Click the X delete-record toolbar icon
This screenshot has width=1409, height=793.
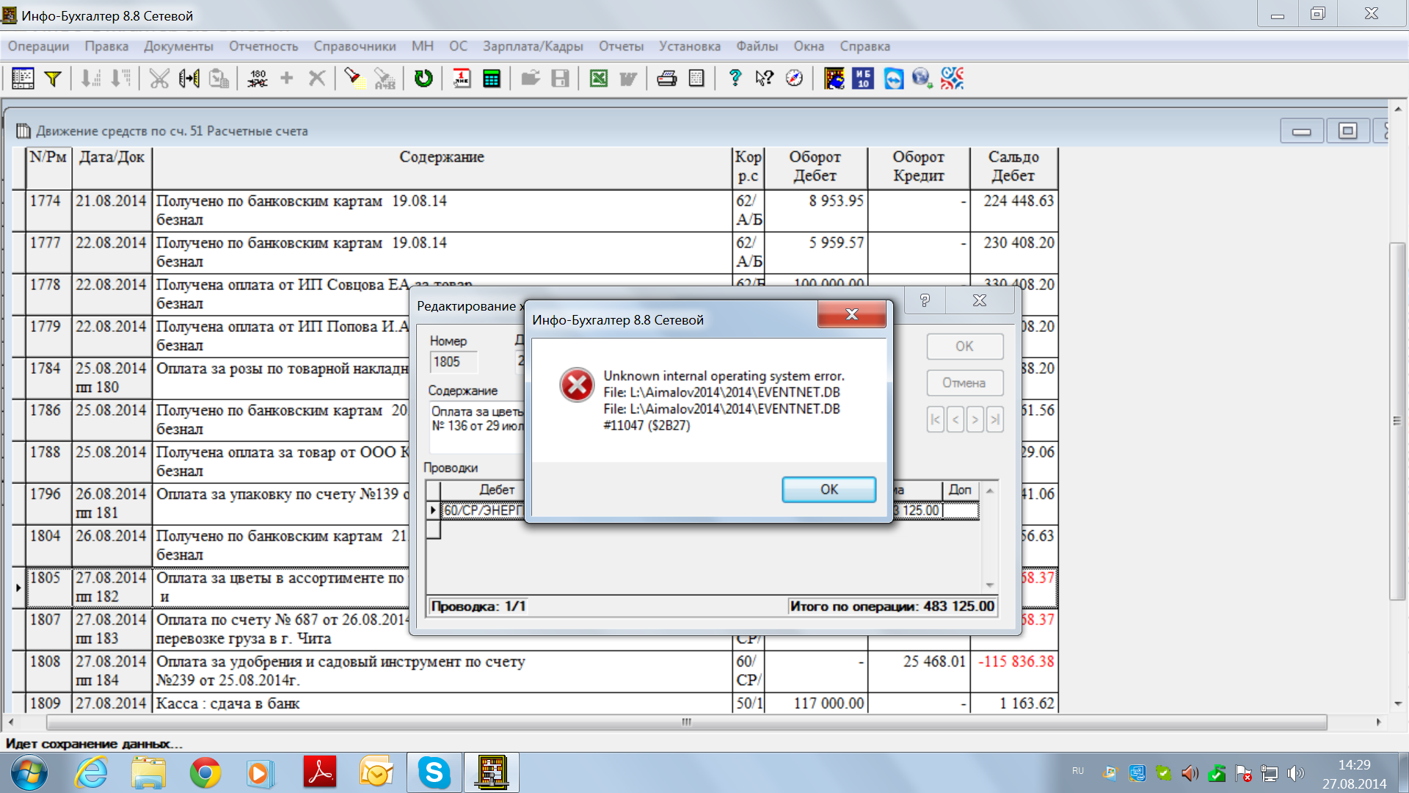click(x=316, y=78)
